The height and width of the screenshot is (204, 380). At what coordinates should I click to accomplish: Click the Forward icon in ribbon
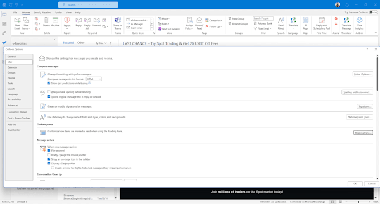tap(97, 20)
